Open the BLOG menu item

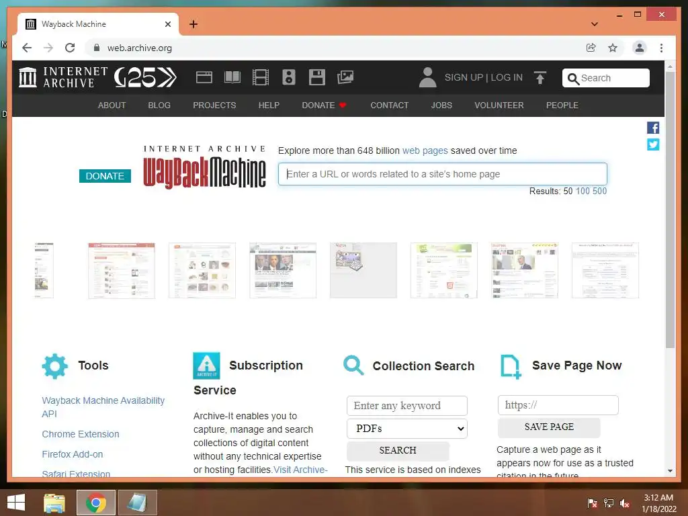159,105
